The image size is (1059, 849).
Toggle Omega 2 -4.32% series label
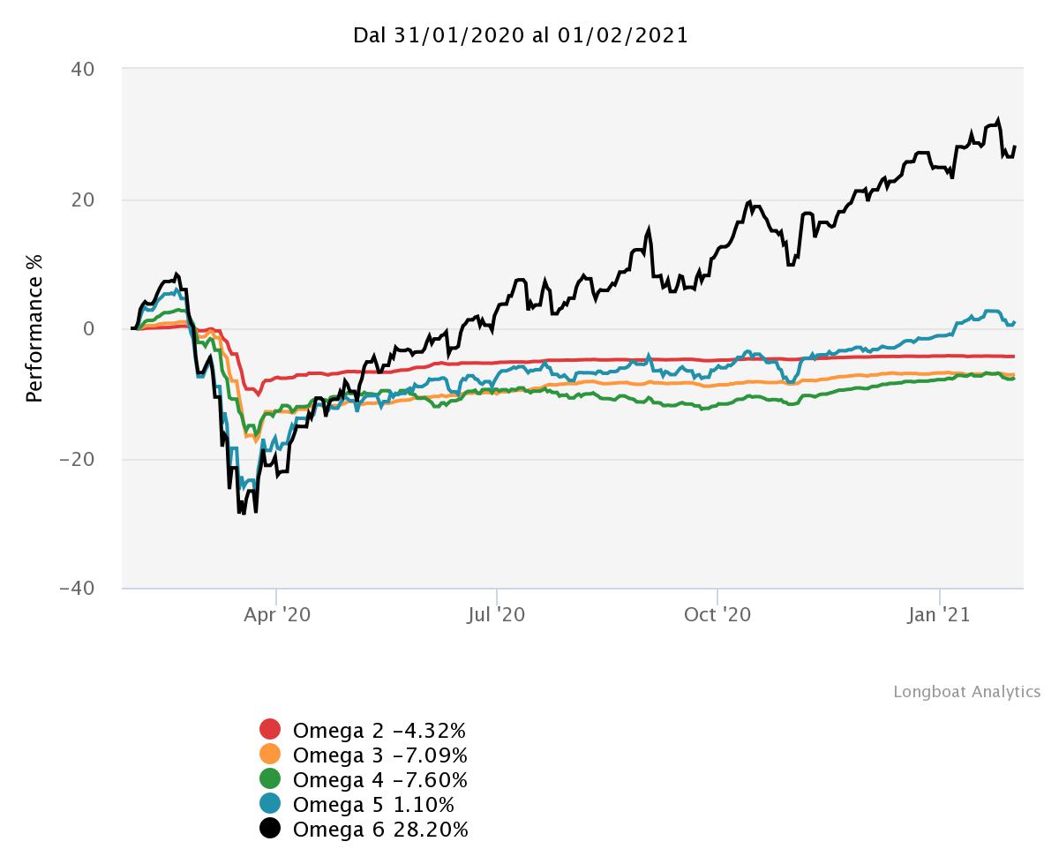pyautogui.click(x=379, y=731)
